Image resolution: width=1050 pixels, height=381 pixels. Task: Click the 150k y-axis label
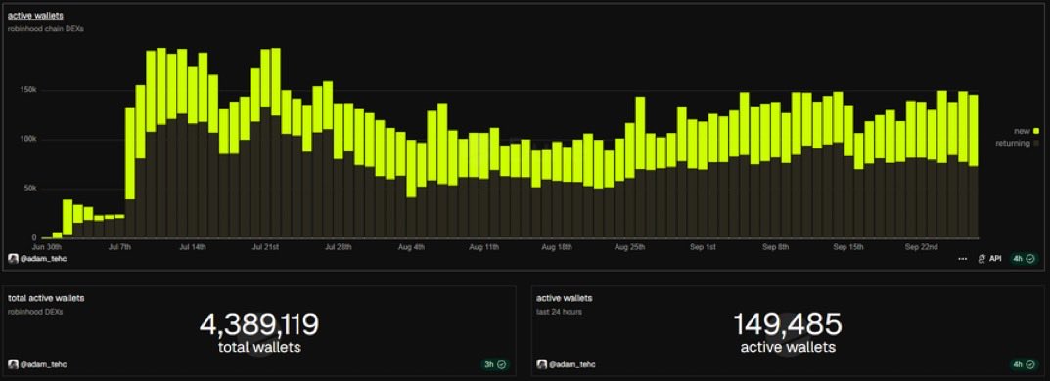[27, 90]
